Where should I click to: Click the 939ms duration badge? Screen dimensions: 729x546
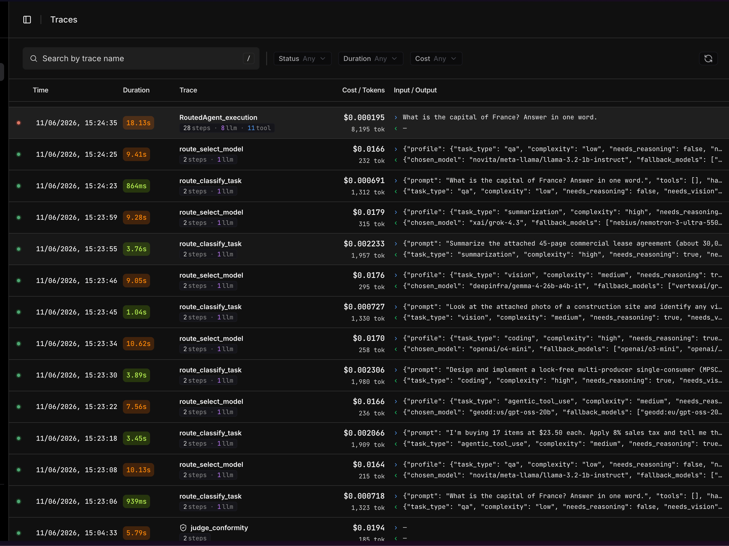[x=136, y=501]
